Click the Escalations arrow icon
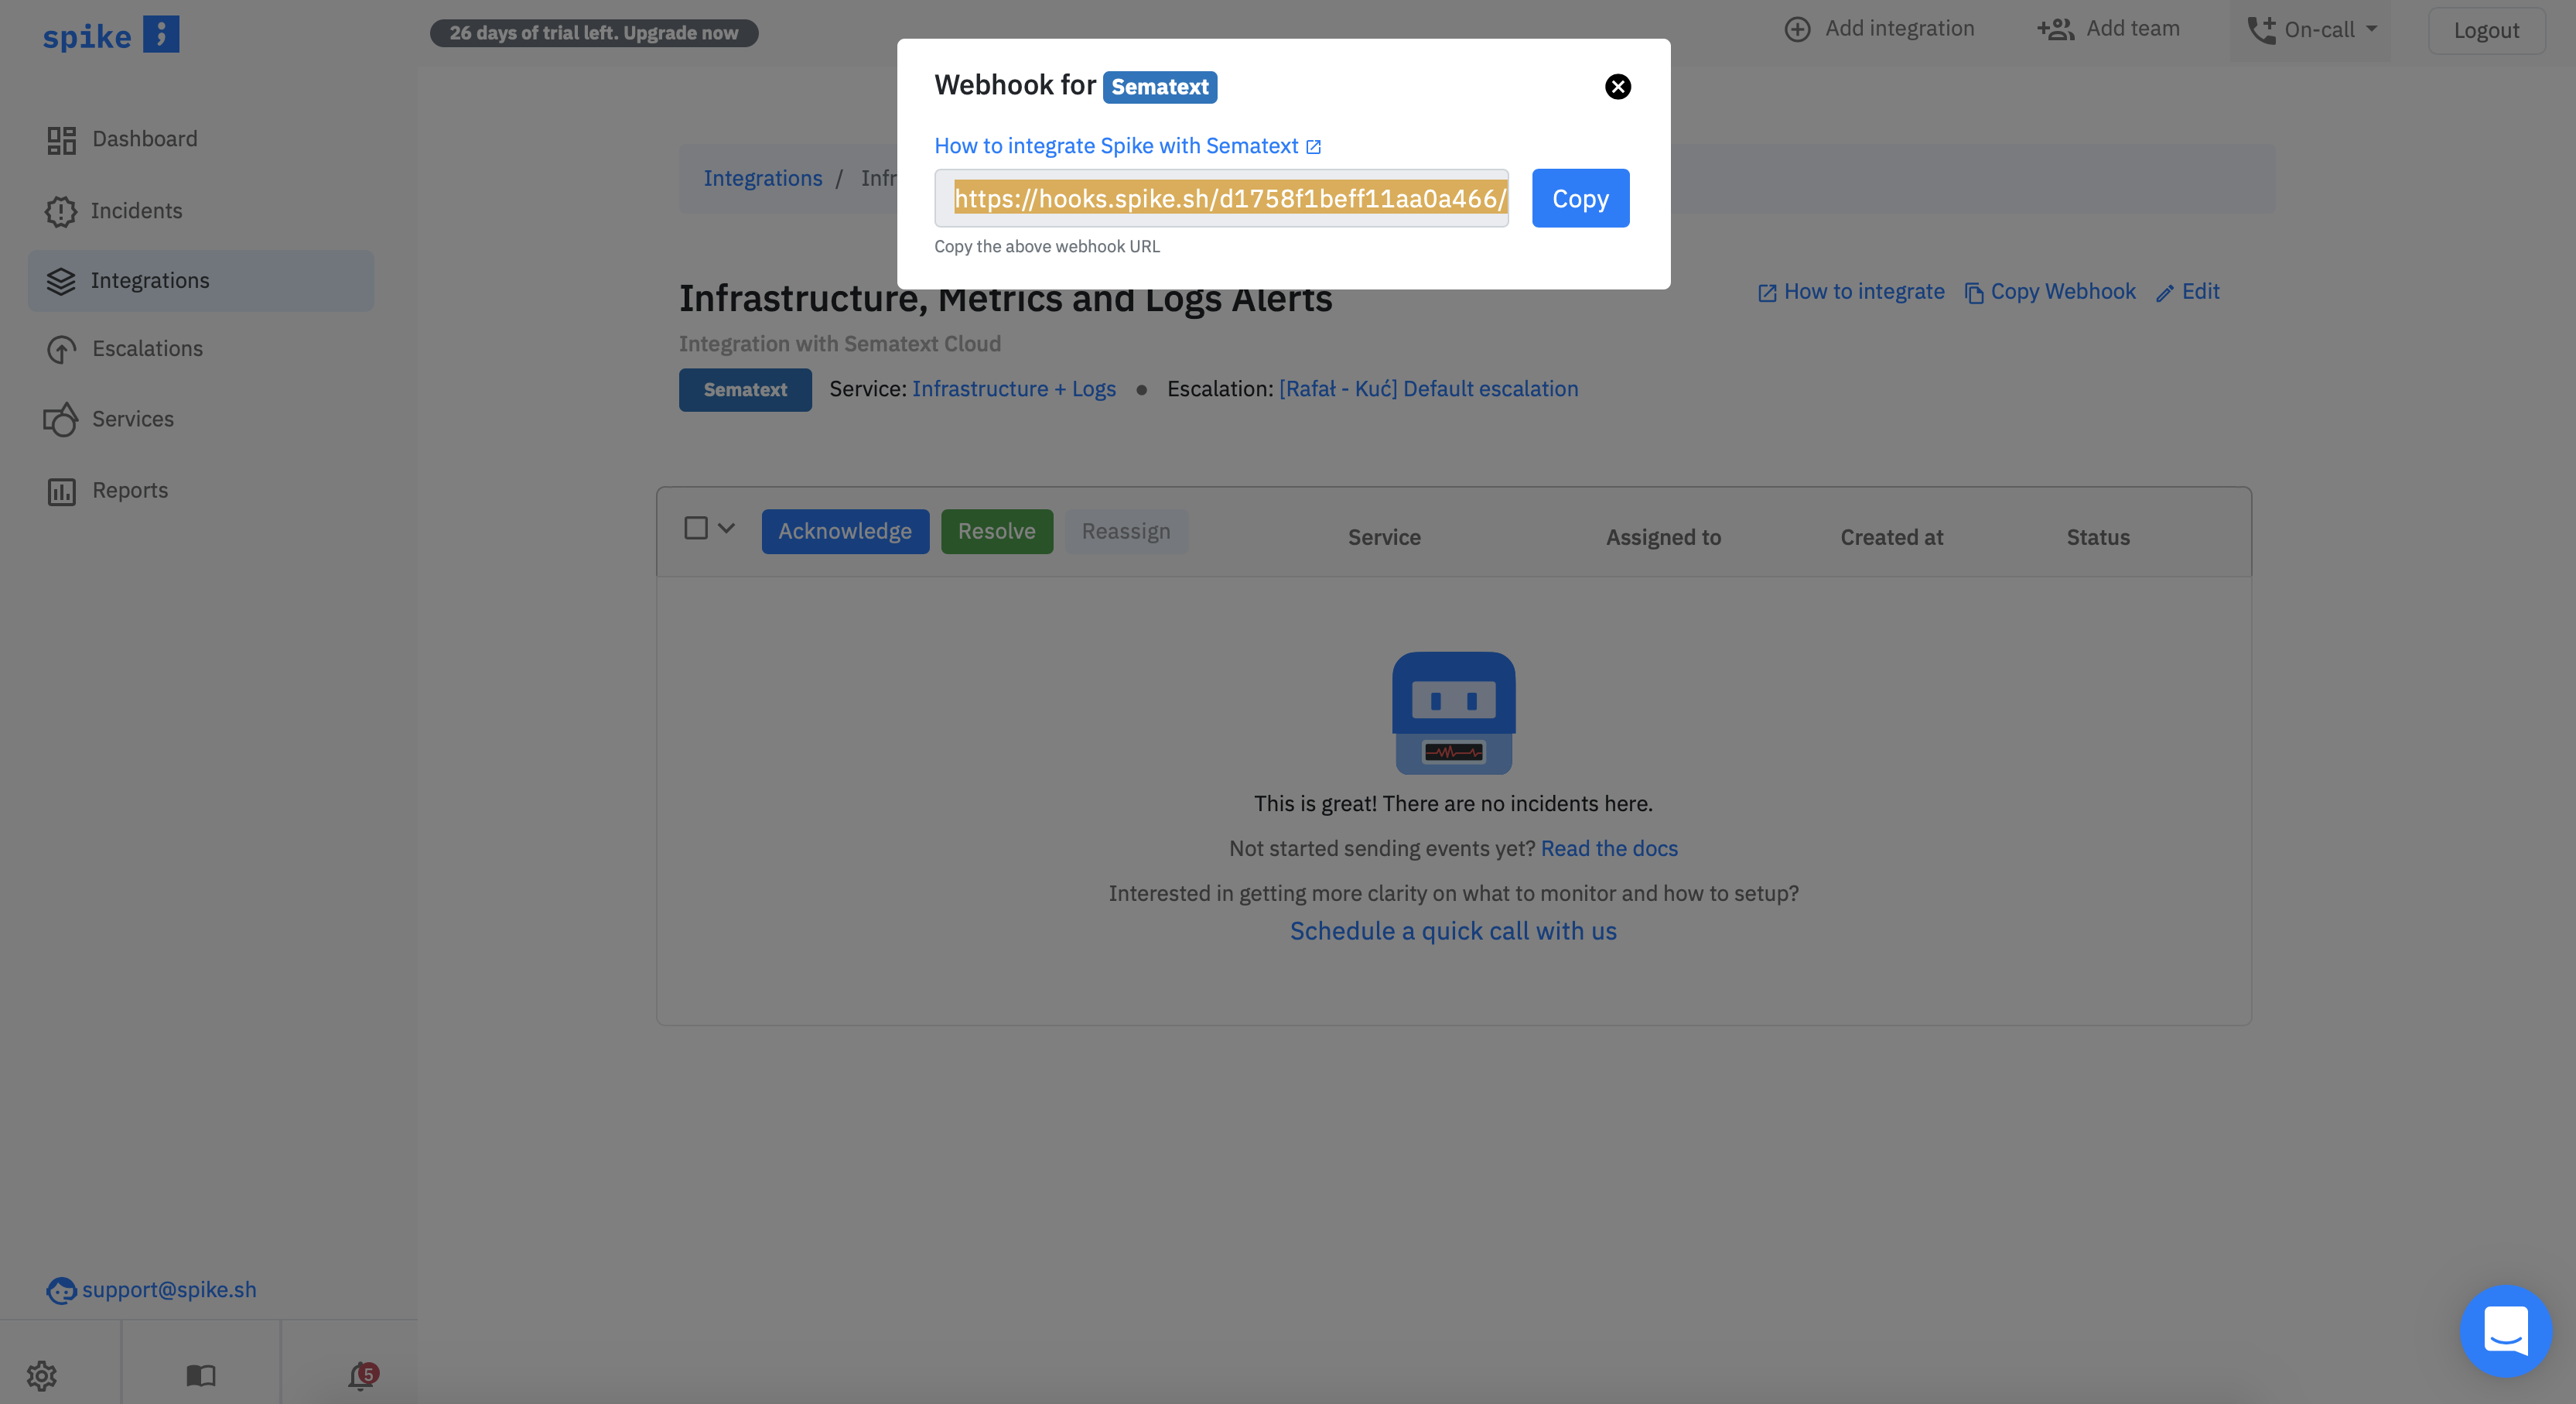Viewport: 2576px width, 1404px height. click(61, 349)
